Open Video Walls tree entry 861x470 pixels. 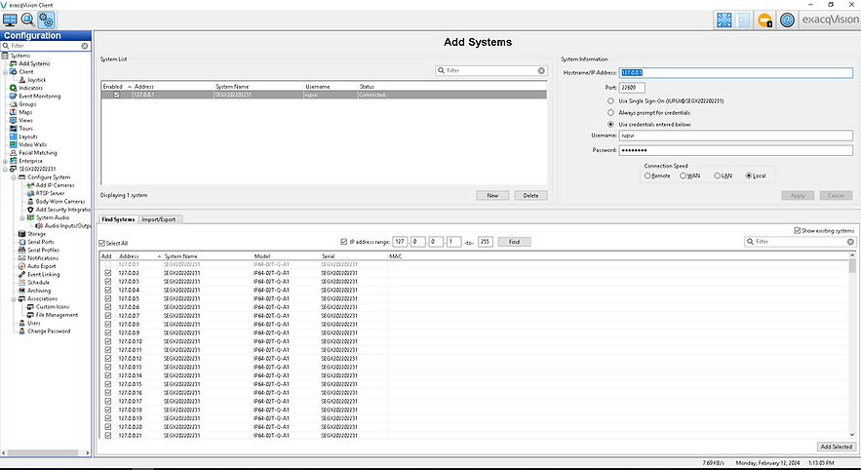[x=33, y=144]
